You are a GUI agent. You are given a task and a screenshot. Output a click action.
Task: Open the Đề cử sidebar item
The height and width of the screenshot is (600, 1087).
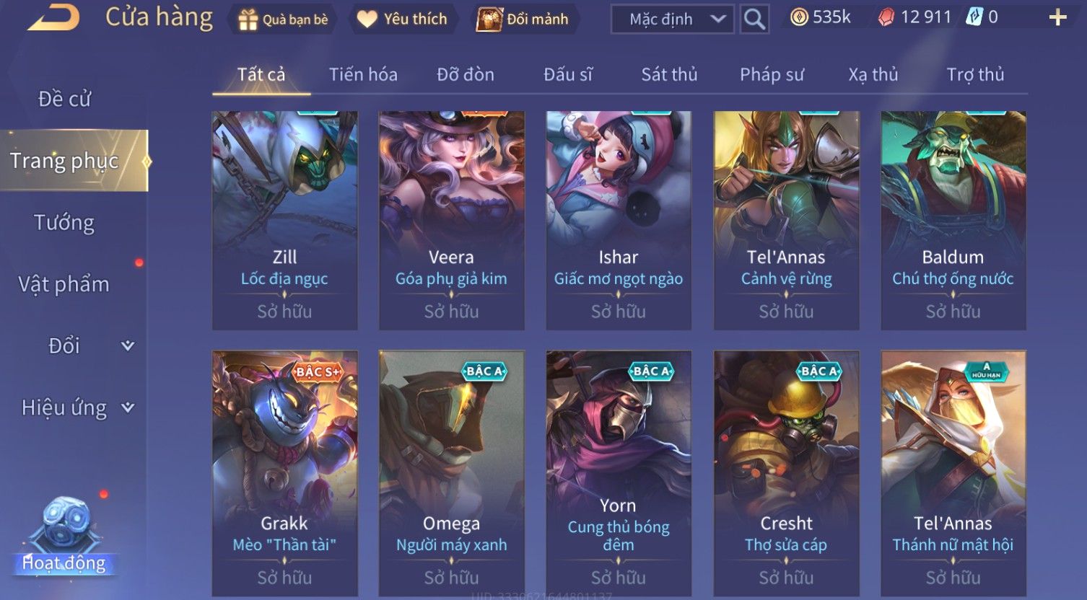64,99
